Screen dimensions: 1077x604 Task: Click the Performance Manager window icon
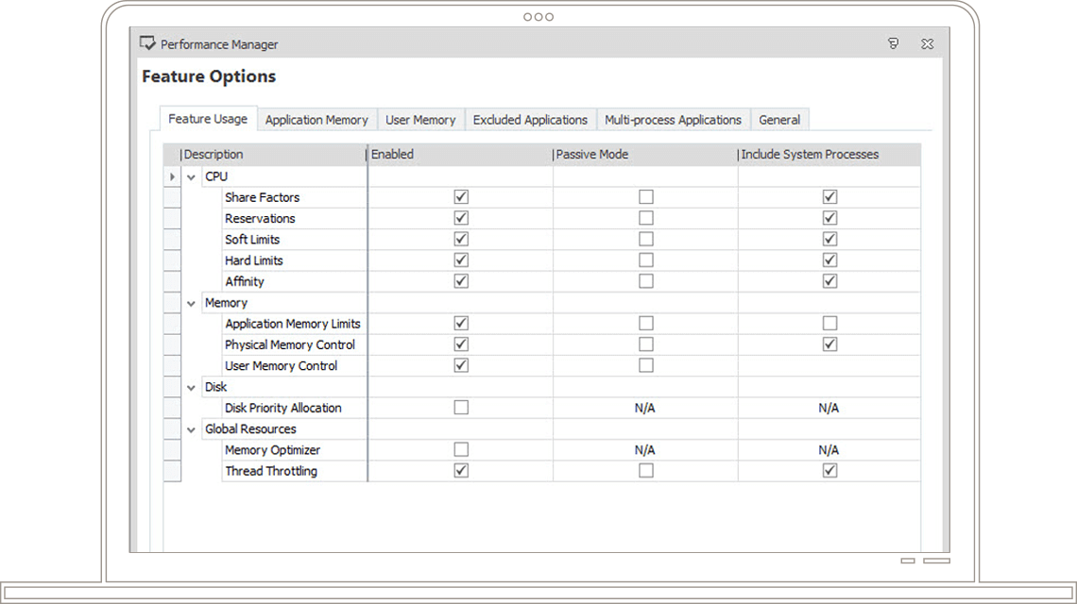coord(147,43)
